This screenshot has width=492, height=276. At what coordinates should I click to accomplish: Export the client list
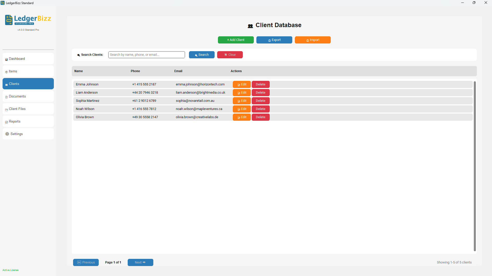[274, 40]
